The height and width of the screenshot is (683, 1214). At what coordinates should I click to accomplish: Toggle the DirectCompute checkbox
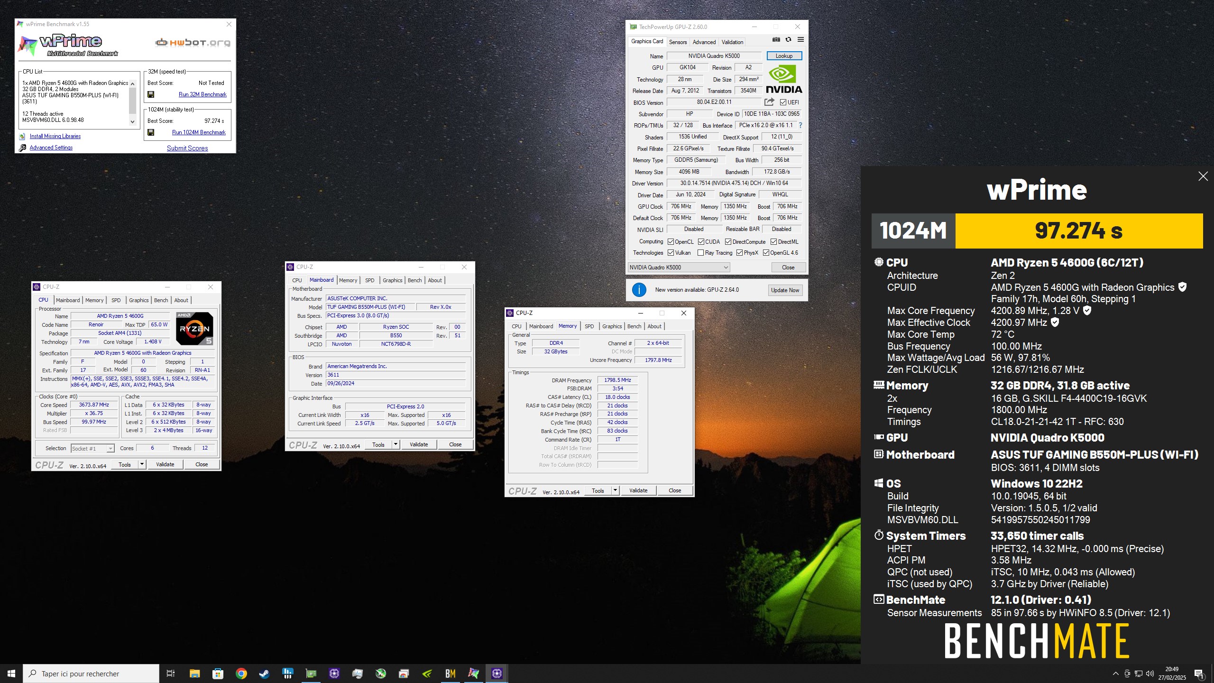pos(728,242)
